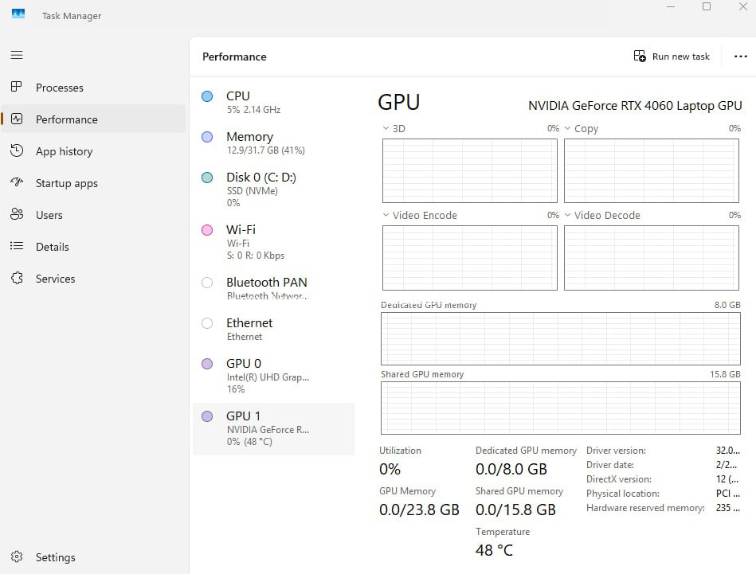Click the 0.0/8.0 GB dedicated memory value
This screenshot has width=756, height=574.
[x=511, y=469]
